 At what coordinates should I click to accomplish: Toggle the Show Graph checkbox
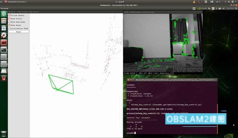click(10, 25)
